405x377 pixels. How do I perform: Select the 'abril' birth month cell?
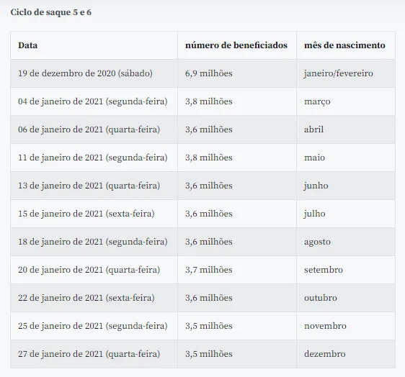coord(346,130)
